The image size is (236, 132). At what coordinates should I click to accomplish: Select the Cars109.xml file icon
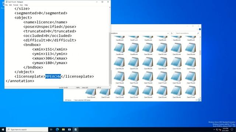click(162, 62)
